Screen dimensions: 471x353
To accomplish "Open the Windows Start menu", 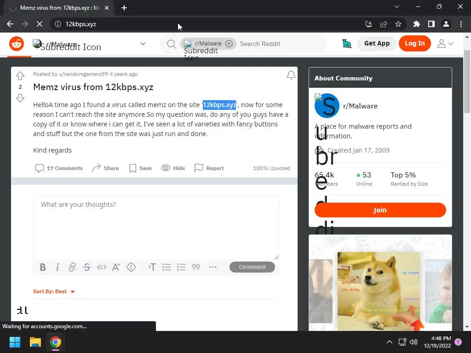I will tap(15, 342).
